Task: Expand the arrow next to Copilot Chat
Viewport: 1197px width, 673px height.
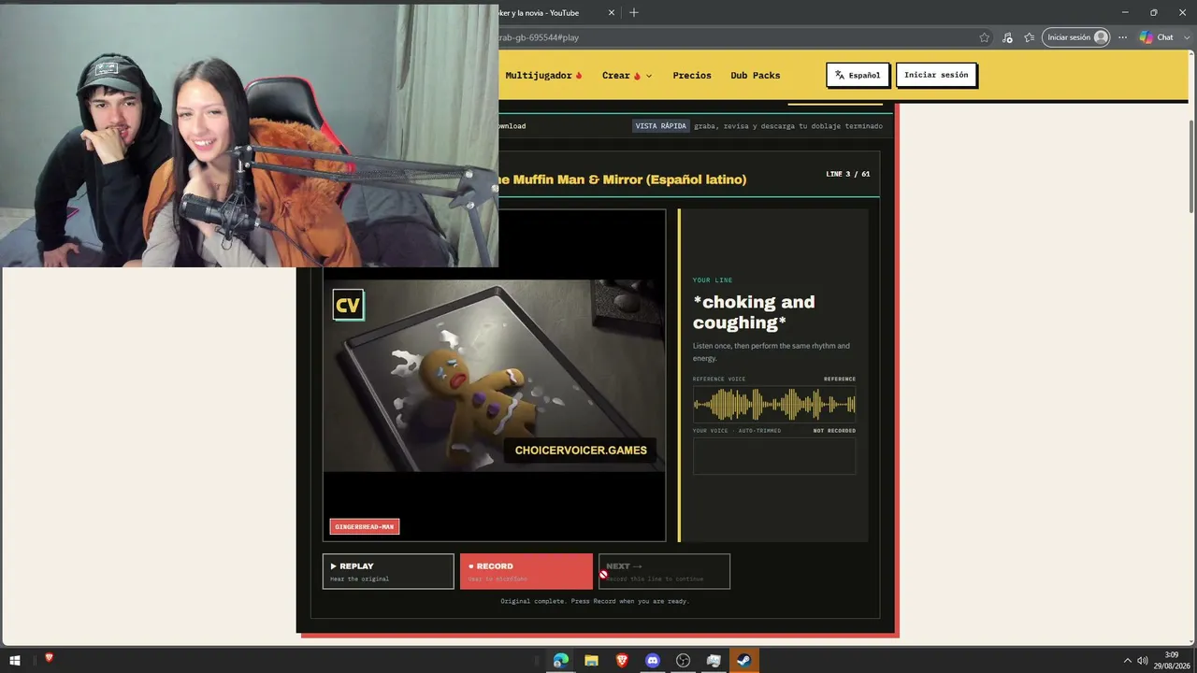Action: click(x=1187, y=37)
